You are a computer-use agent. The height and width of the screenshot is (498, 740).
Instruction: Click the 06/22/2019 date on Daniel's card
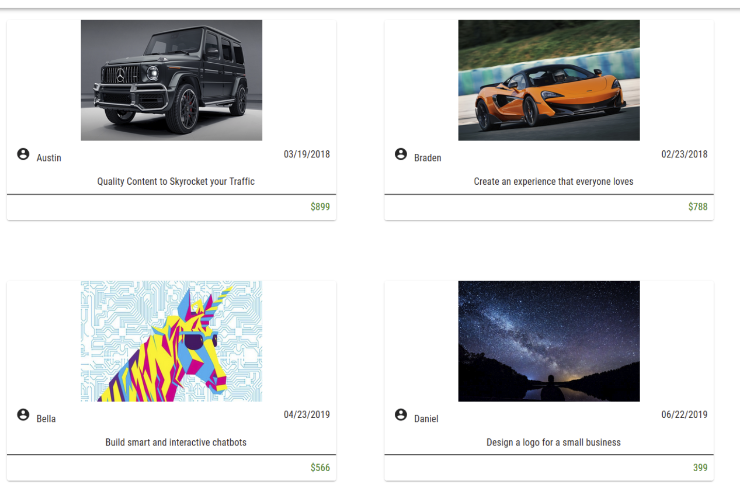point(684,415)
